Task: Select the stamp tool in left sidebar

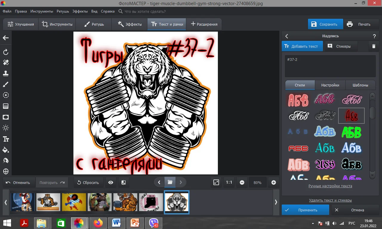Action: [x=6, y=73]
